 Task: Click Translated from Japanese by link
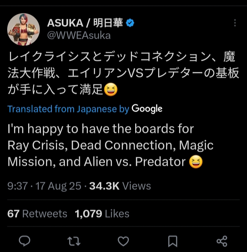point(68,109)
